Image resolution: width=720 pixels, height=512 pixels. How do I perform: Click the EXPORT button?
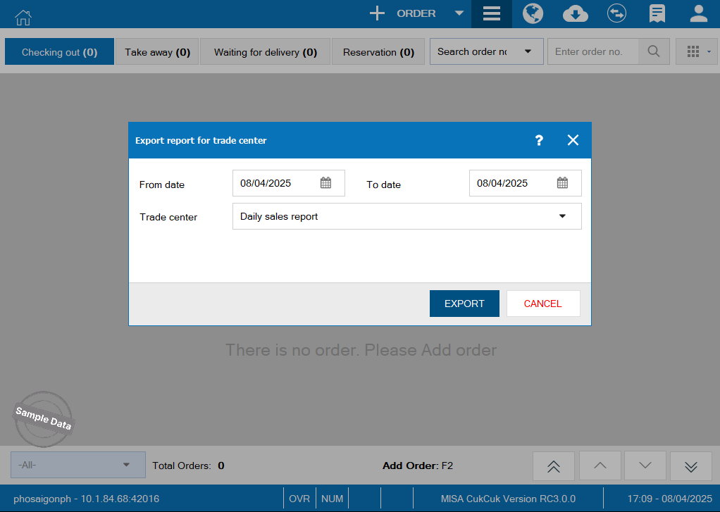tap(464, 304)
